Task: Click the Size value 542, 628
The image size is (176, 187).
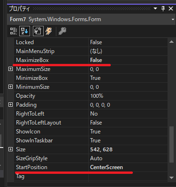Action: (x=101, y=149)
